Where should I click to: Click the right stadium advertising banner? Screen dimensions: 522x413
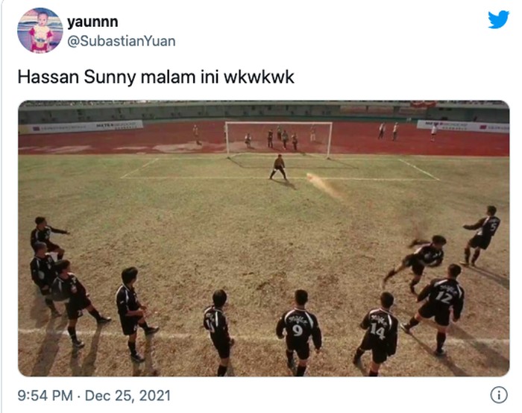[463, 127]
